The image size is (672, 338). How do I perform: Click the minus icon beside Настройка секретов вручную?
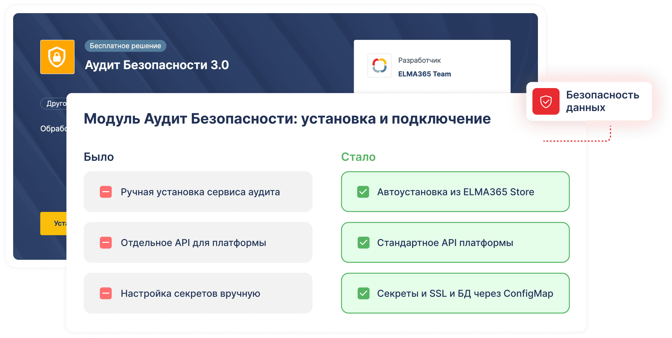point(106,293)
